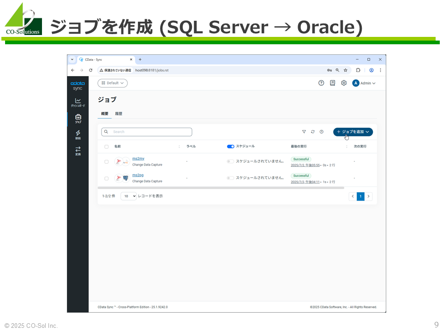
Task: Reload the browser page
Action: coord(91,70)
